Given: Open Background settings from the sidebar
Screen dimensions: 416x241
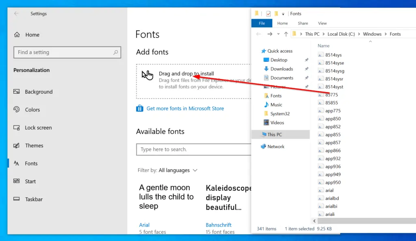Looking at the screenshot, I should 16,92.
